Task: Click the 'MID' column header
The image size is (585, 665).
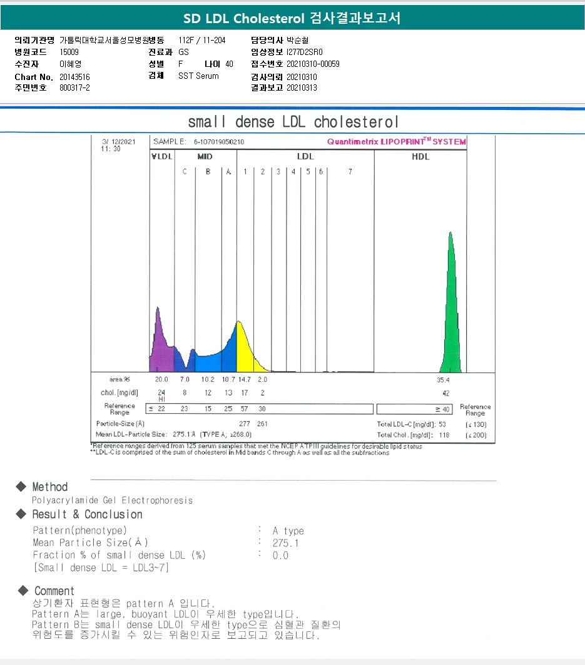Action: point(205,156)
